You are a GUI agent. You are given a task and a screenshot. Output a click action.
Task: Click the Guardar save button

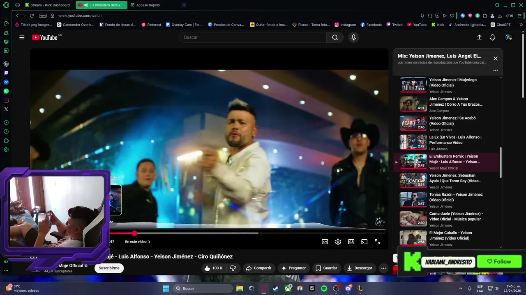coord(326,268)
